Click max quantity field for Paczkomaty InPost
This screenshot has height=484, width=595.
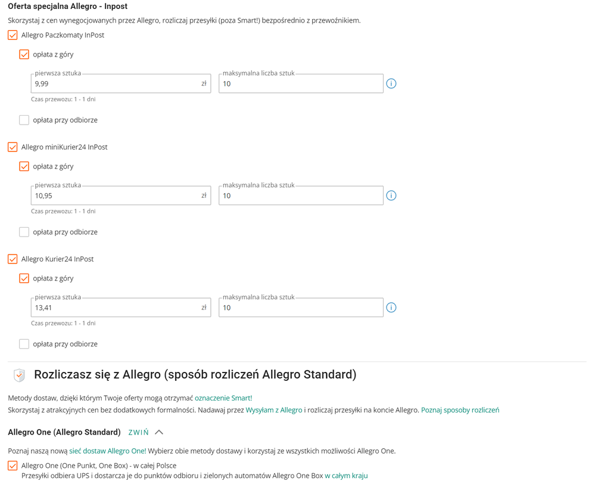tap(301, 83)
